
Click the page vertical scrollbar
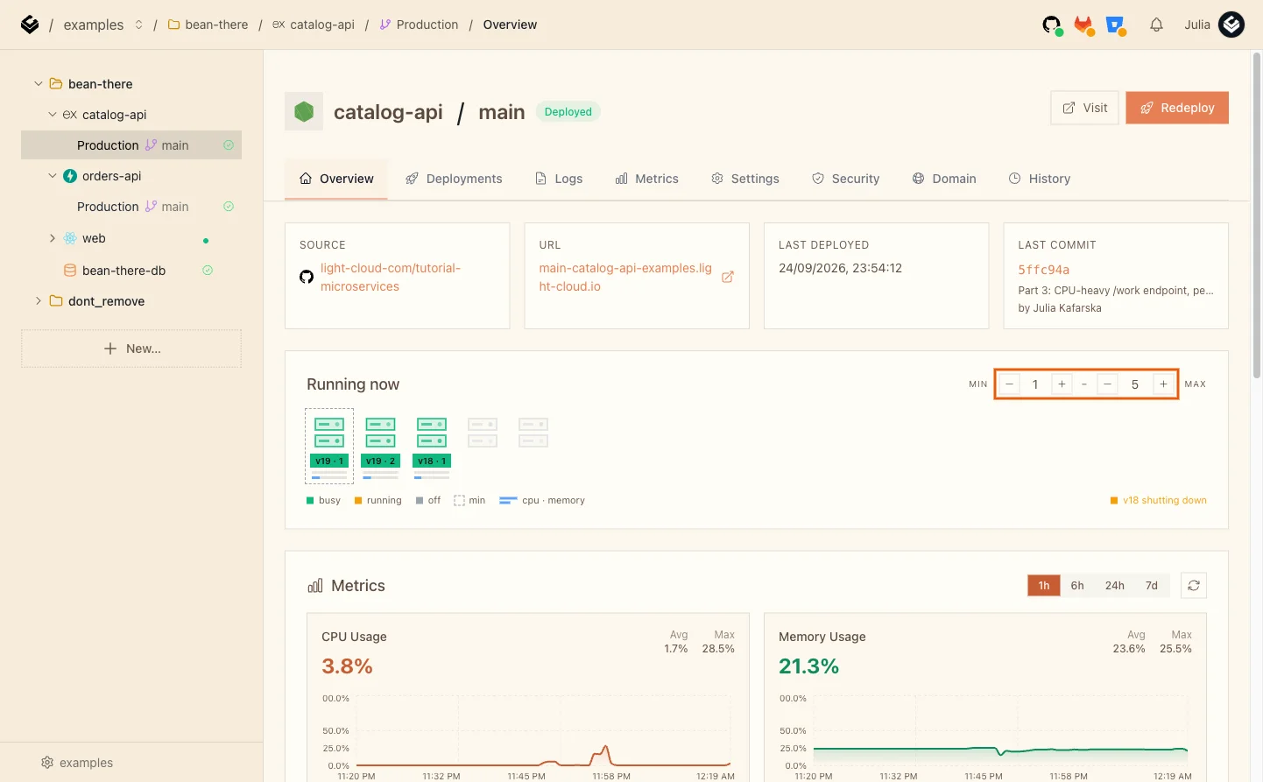coord(1257,215)
